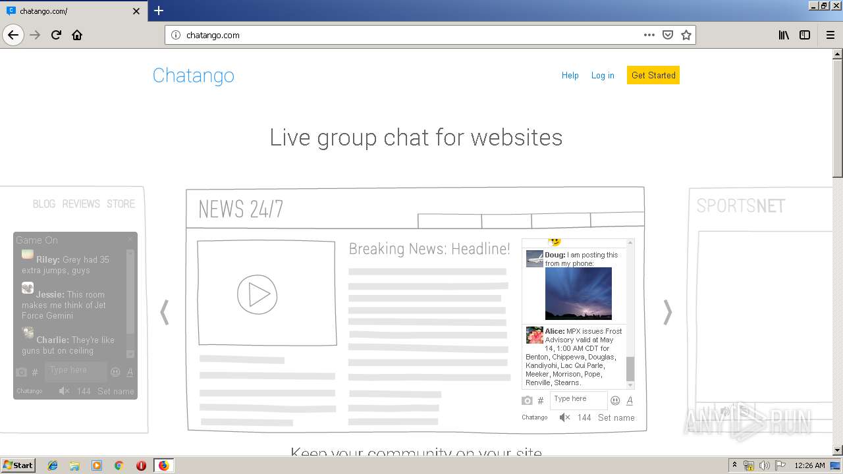Click camera icon in Game On chat
The image size is (843, 474).
(x=21, y=372)
